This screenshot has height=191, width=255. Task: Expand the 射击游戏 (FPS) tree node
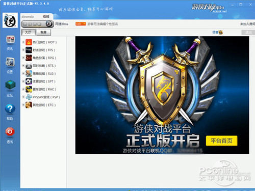(23, 50)
